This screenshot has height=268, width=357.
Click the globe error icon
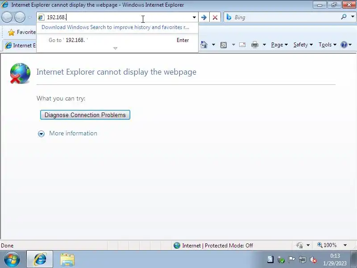[x=20, y=73]
